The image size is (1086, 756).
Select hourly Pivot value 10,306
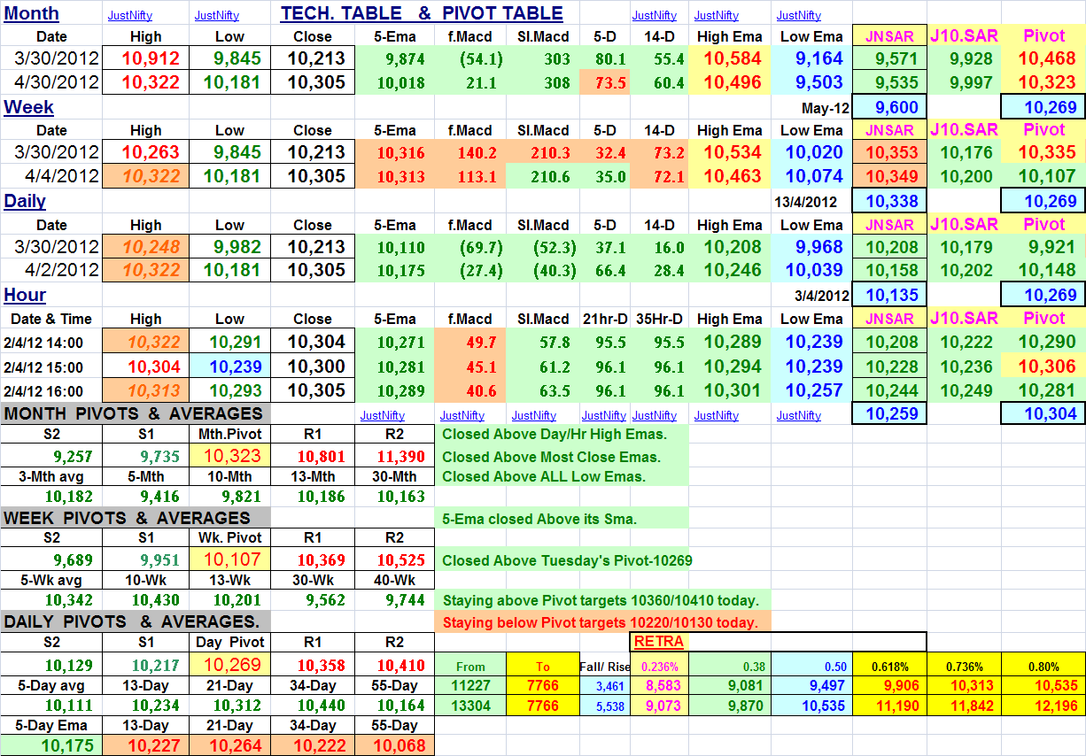1043,366
